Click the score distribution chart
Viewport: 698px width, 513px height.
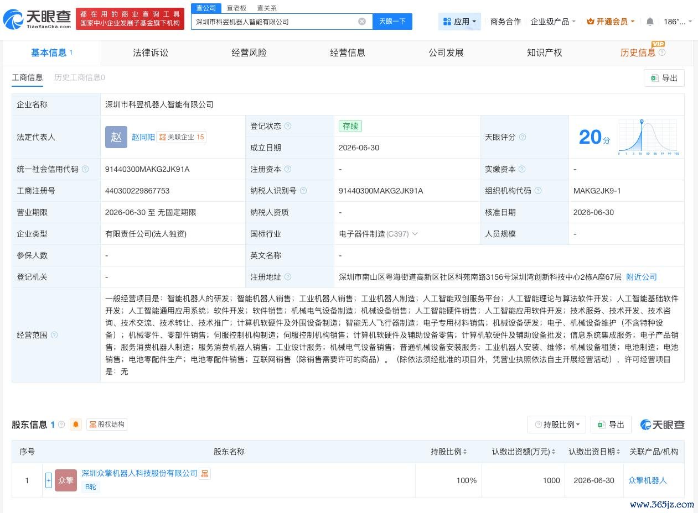click(649, 137)
